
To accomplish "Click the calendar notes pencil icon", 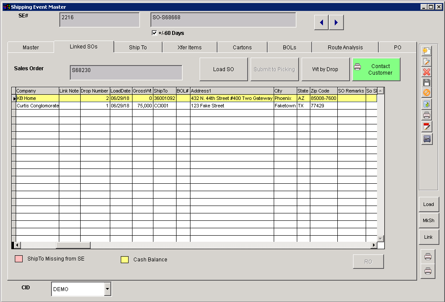I will [x=427, y=127].
